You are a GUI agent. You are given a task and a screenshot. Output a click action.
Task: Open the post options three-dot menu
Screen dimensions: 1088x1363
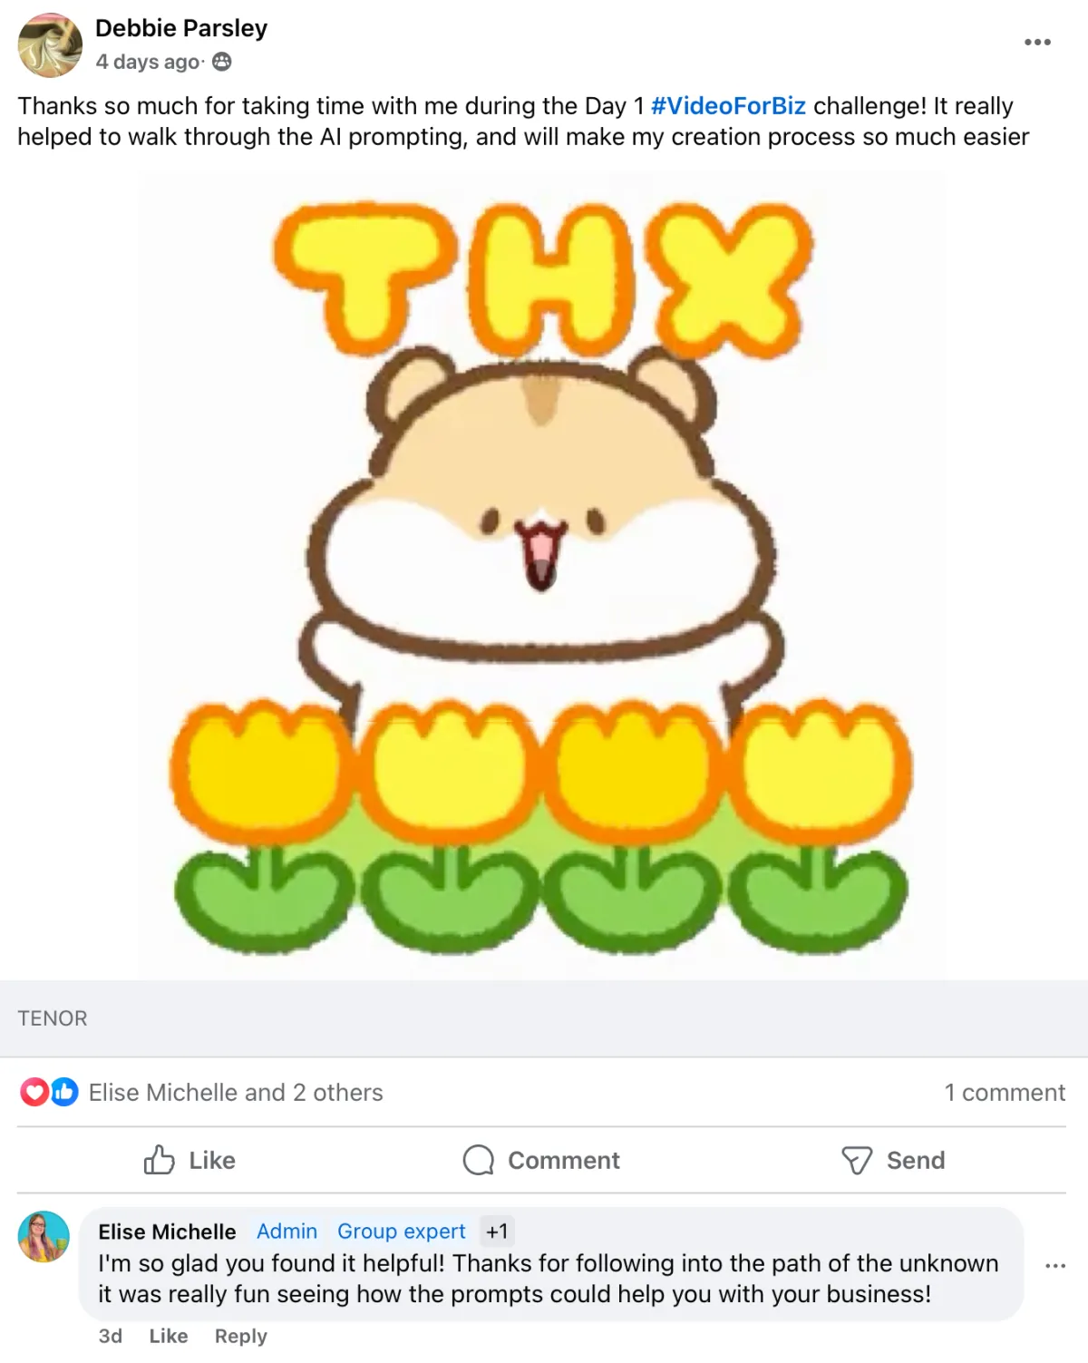pyautogui.click(x=1037, y=42)
